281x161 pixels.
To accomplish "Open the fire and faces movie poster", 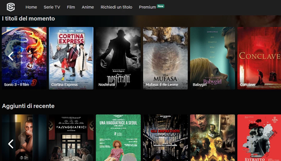I will (x=213, y=138).
